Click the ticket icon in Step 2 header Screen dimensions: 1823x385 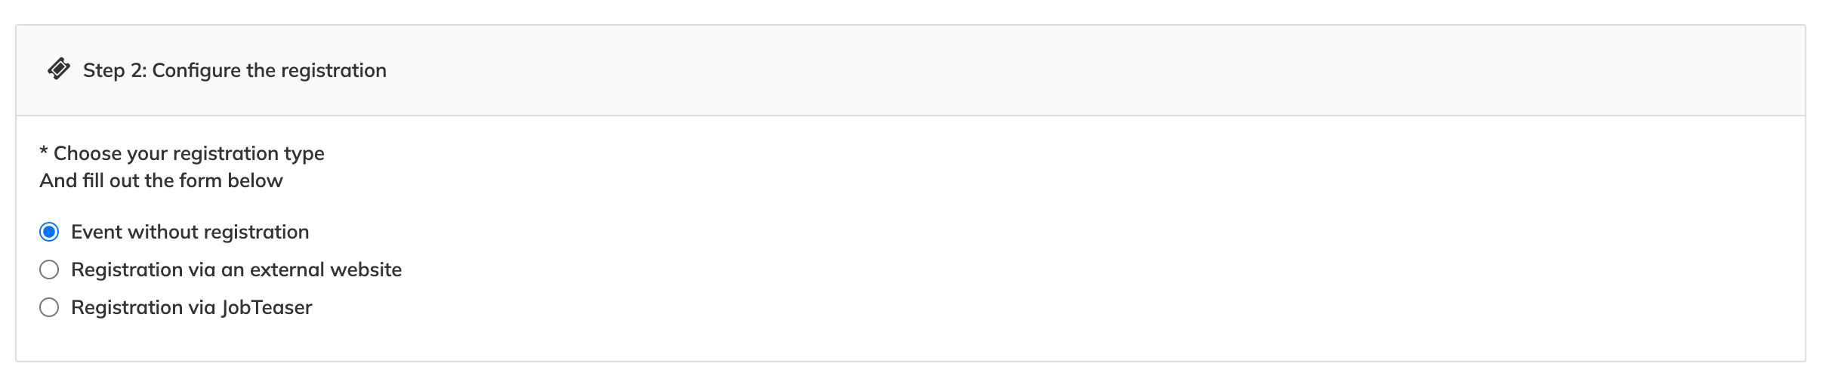point(59,69)
